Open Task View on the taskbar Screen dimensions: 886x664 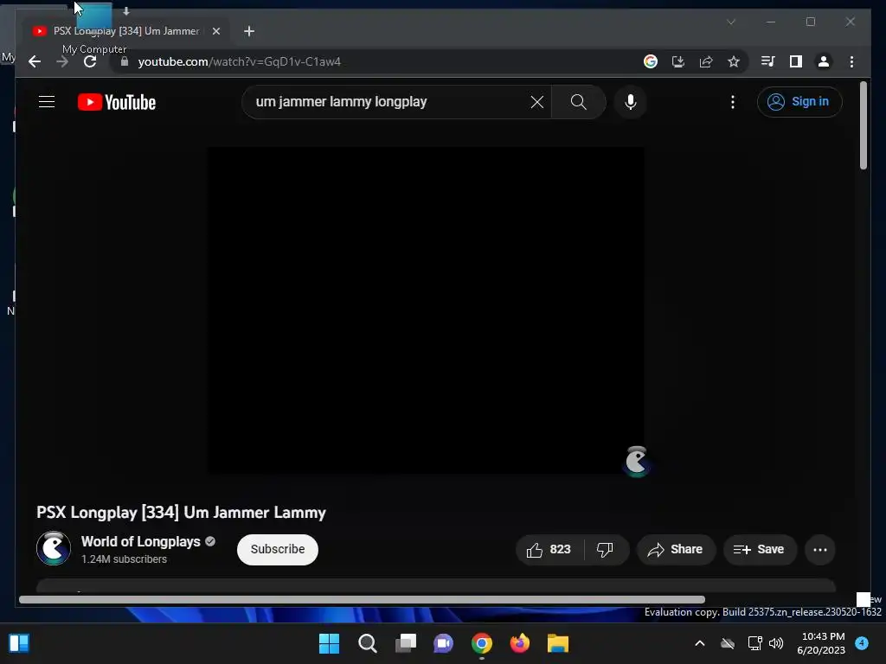pyautogui.click(x=406, y=643)
